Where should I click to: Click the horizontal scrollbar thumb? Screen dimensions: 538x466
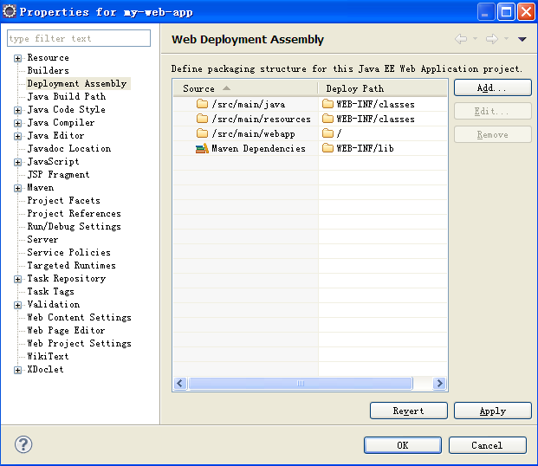tap(301, 383)
